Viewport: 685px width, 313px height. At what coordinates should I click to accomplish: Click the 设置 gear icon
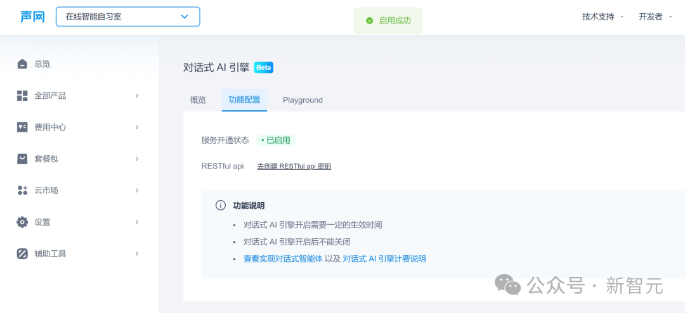click(22, 222)
